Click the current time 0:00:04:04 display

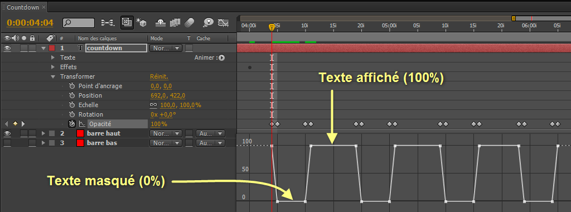coord(30,22)
